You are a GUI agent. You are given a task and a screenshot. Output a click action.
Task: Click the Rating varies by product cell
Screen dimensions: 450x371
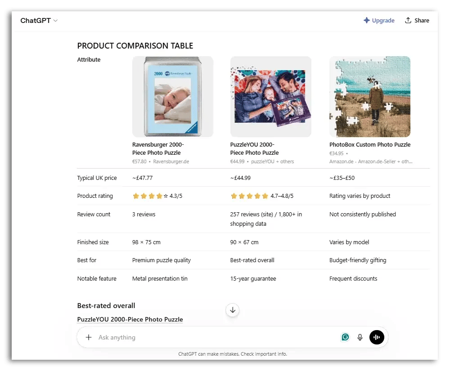click(x=360, y=196)
